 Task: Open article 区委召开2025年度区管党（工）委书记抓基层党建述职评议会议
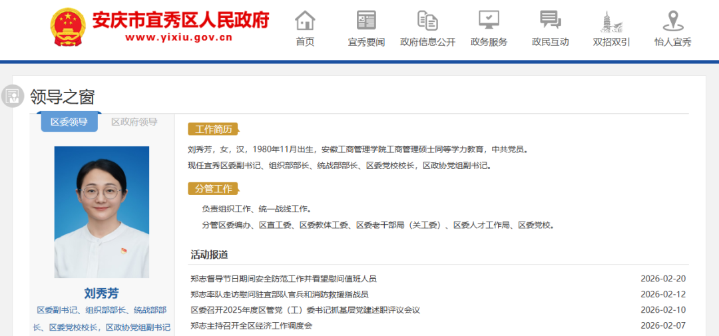pos(306,310)
